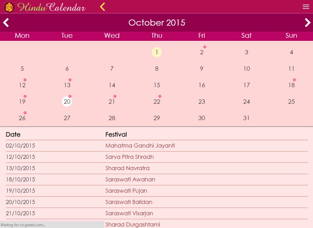Select date 31 in calendar
This screenshot has height=228, width=313.
click(246, 118)
